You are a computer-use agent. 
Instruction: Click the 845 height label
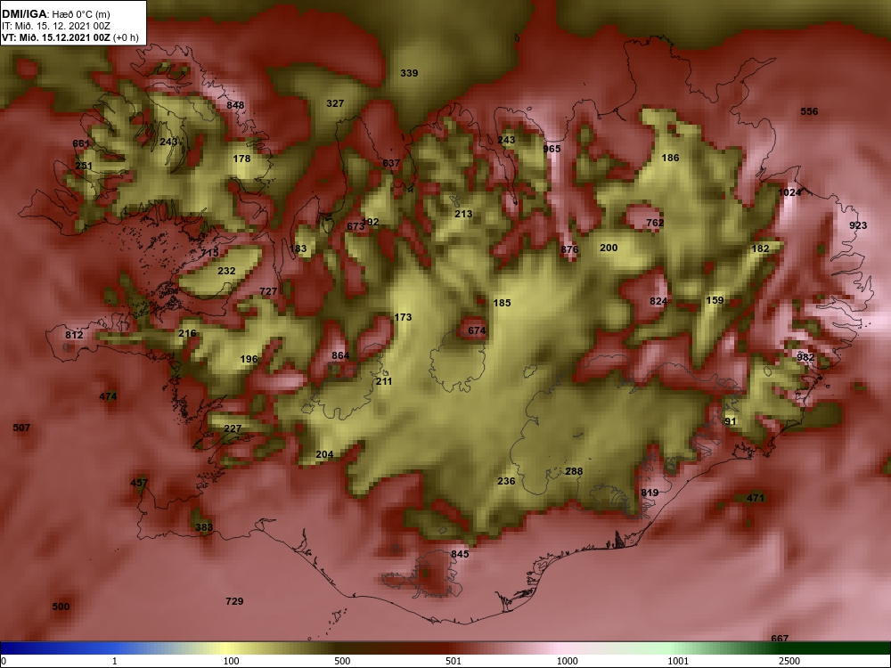460,554
